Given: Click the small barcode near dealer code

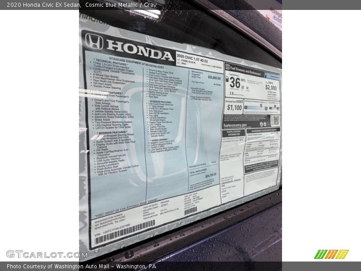Looking at the screenshot, I should point(190,210).
